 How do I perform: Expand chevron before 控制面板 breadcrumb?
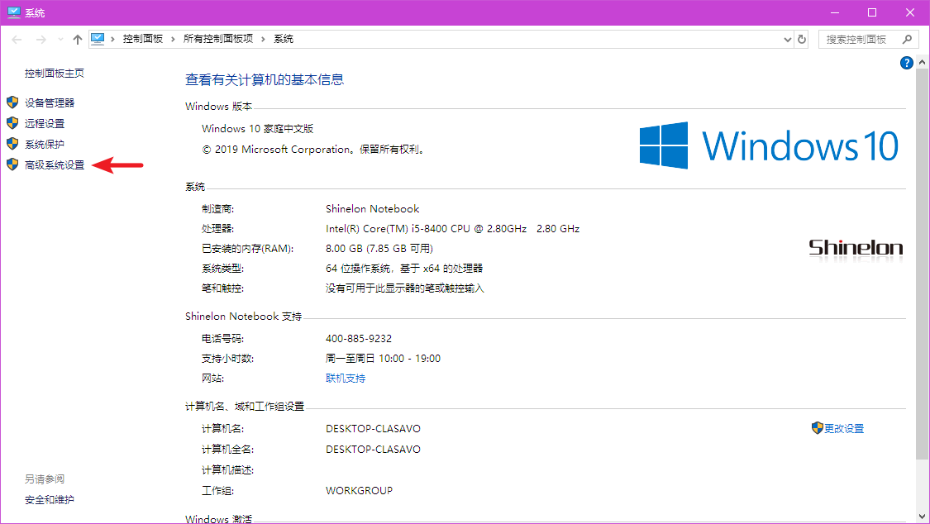112,39
